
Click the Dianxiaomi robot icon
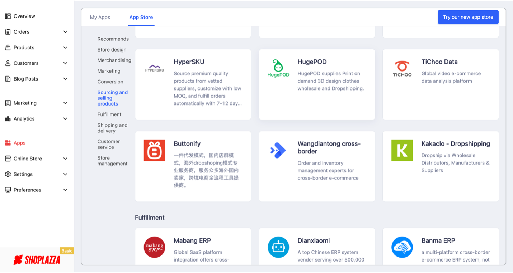click(x=278, y=247)
